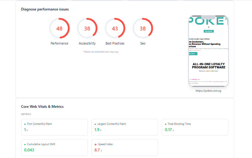Click the red triangle beside Speed Index

tap(95, 144)
